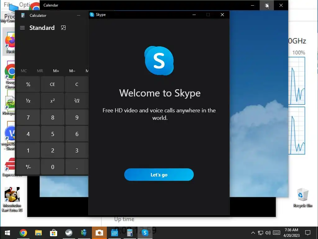The width and height of the screenshot is (318, 239).
Task: Click digit 6 in Calculator
Action: (77, 134)
